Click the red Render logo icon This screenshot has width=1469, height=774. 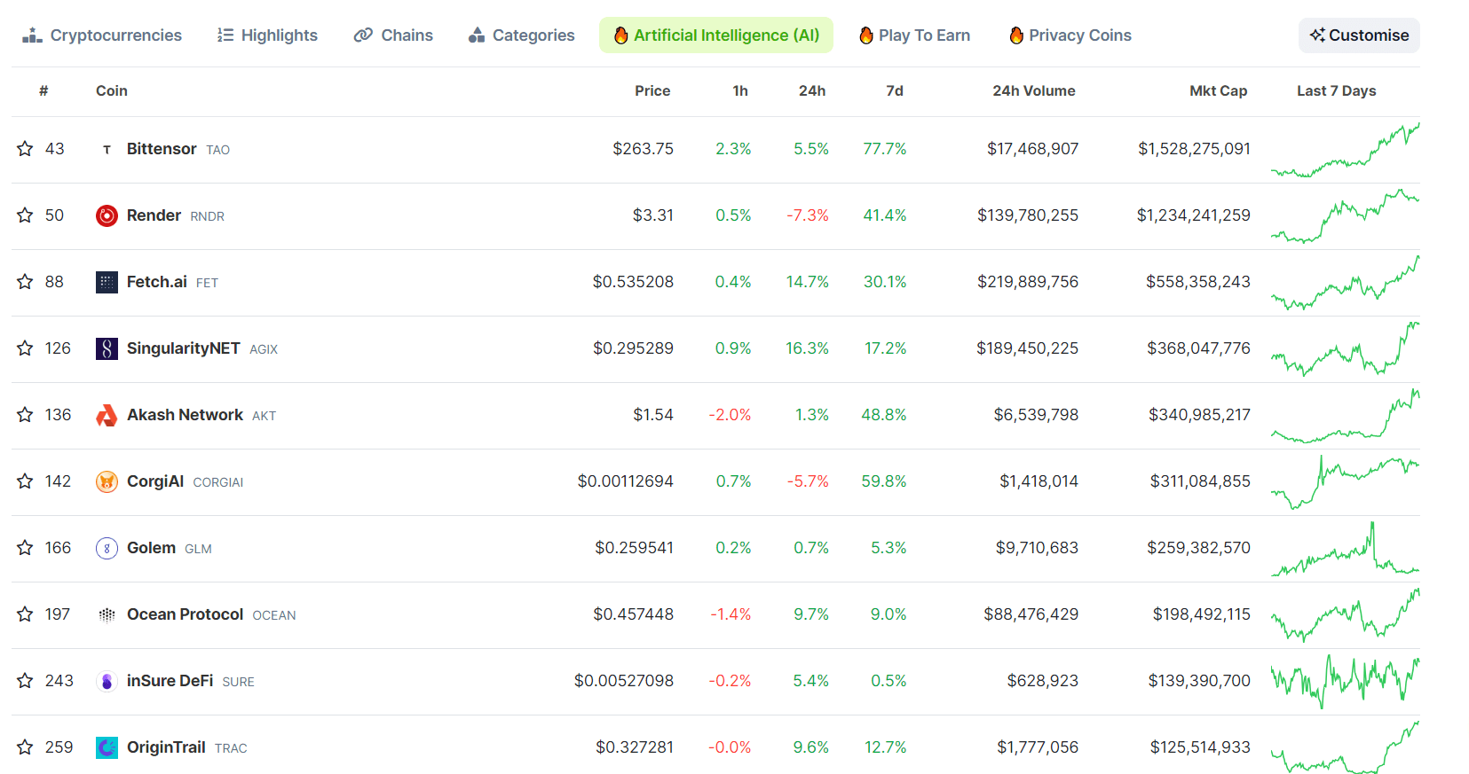(107, 215)
